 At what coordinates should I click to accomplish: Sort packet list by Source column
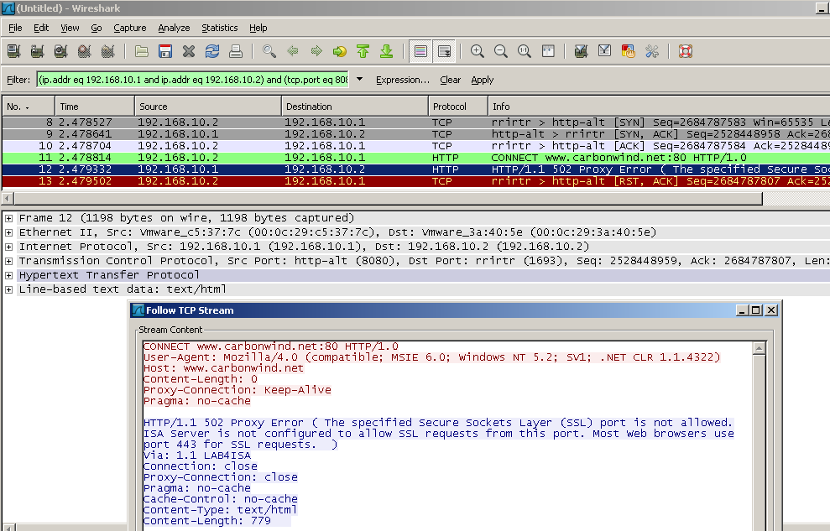[208, 107]
